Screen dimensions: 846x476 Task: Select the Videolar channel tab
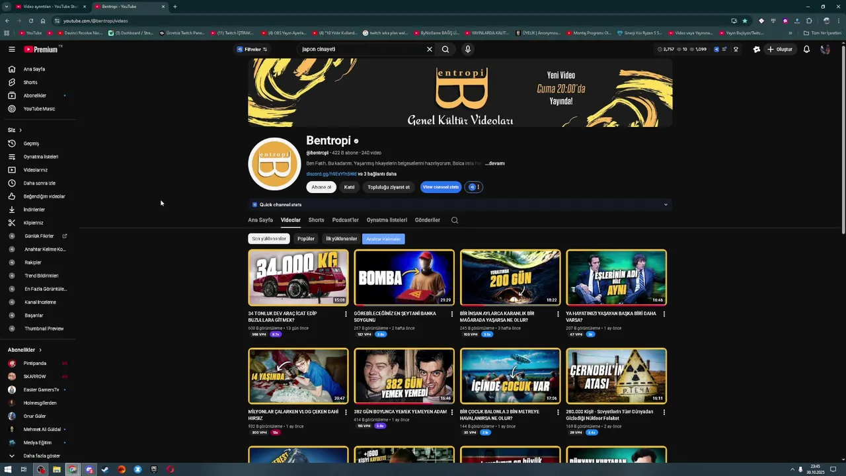(x=290, y=220)
